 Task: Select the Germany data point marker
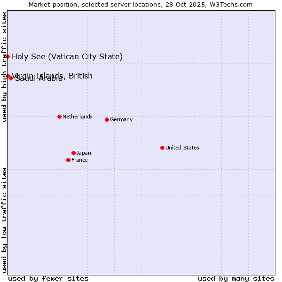pos(107,119)
